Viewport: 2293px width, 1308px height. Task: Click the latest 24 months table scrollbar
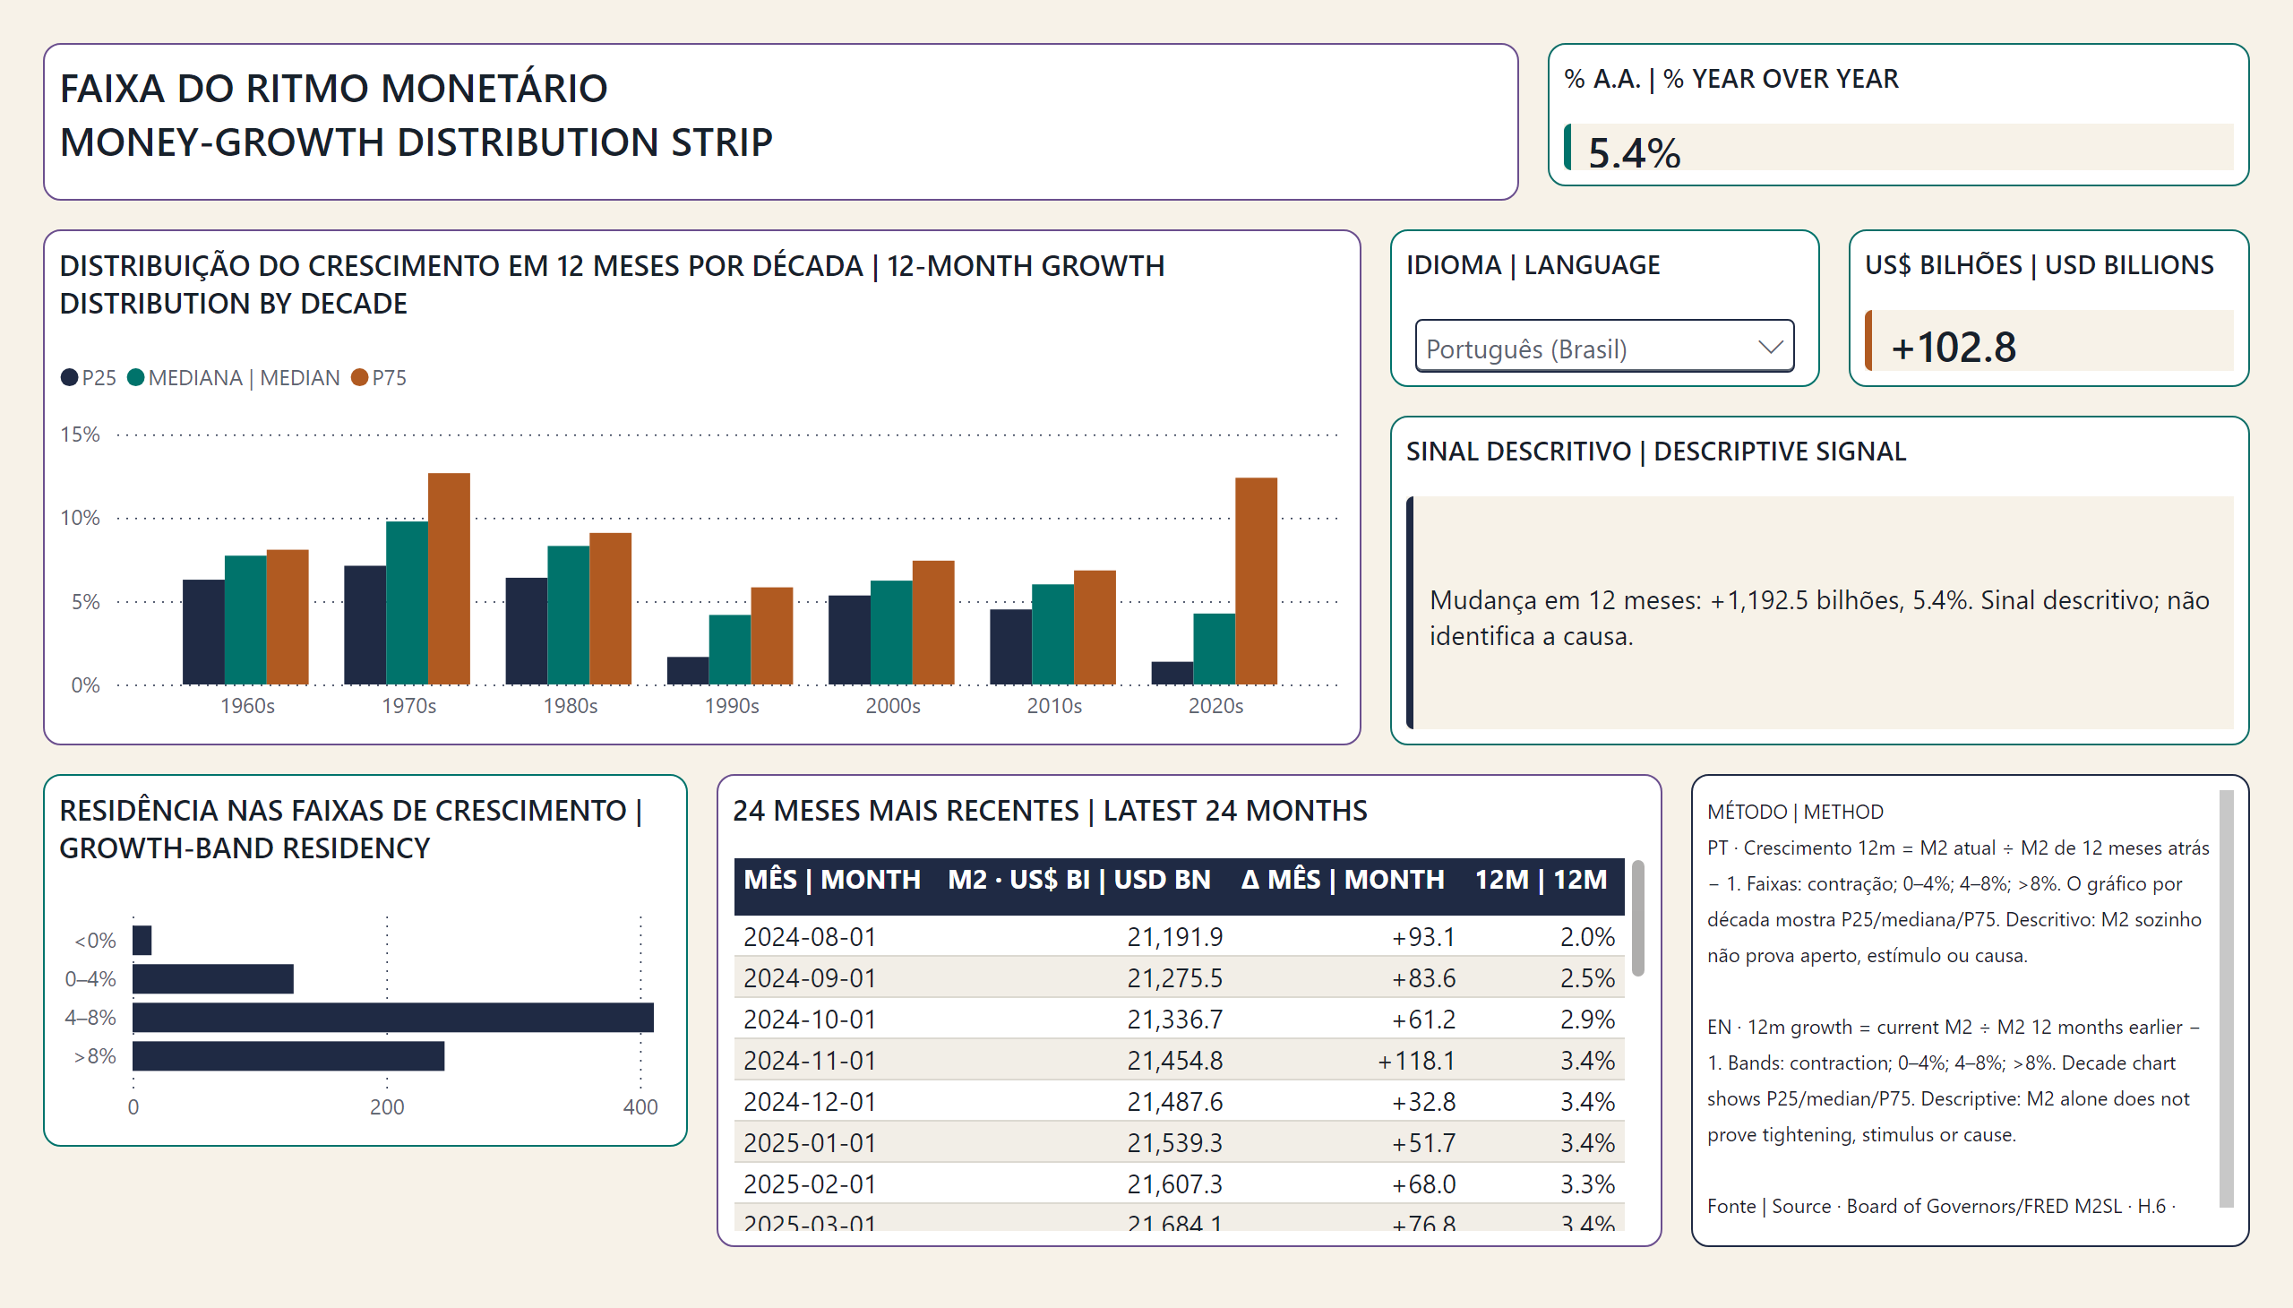tap(1638, 918)
